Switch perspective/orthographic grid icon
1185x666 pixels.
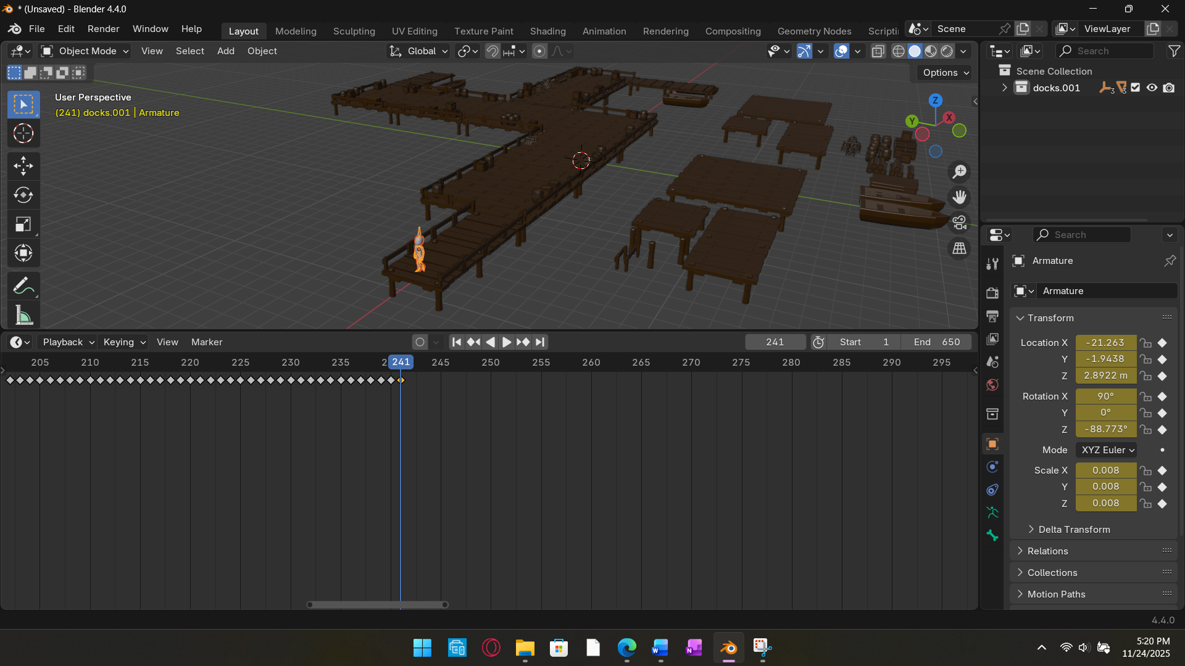pos(959,249)
